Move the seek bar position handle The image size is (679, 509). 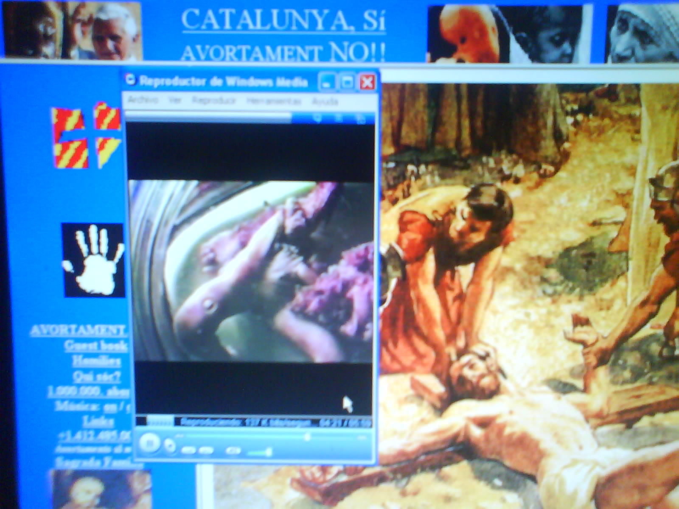click(308, 436)
